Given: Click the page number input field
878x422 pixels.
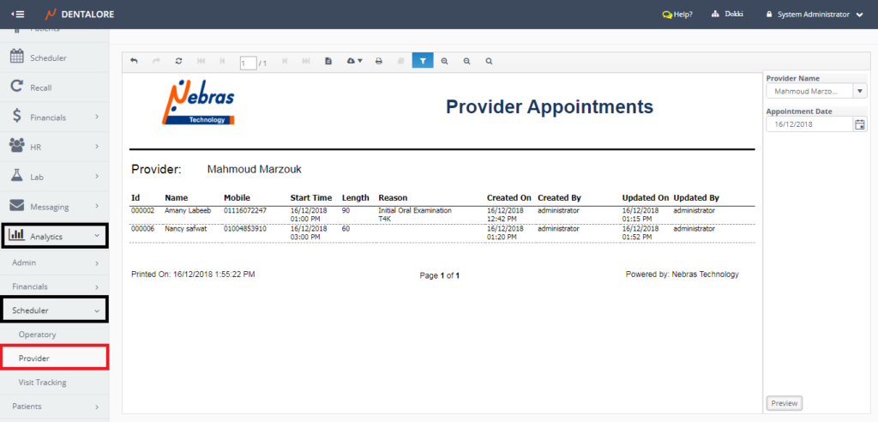Looking at the screenshot, I should click(248, 63).
